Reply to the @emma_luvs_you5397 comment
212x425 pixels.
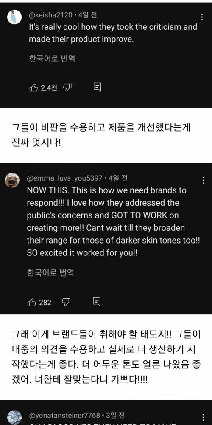click(x=97, y=302)
